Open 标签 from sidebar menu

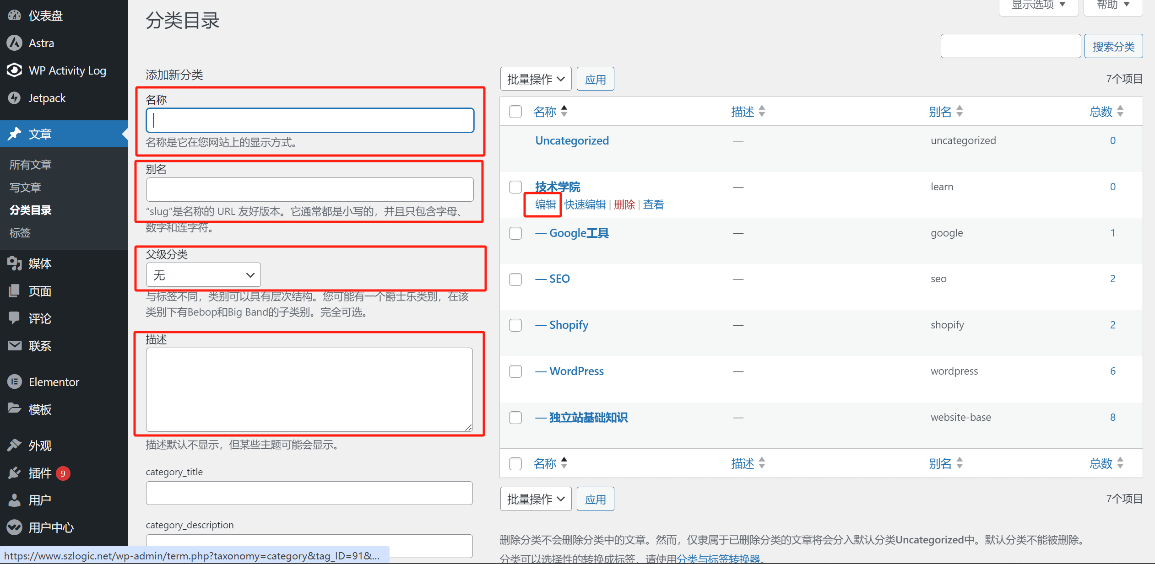pos(20,233)
